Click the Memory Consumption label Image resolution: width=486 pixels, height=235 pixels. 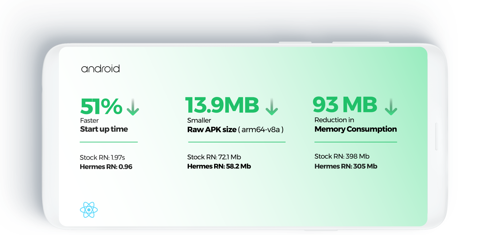point(355,129)
